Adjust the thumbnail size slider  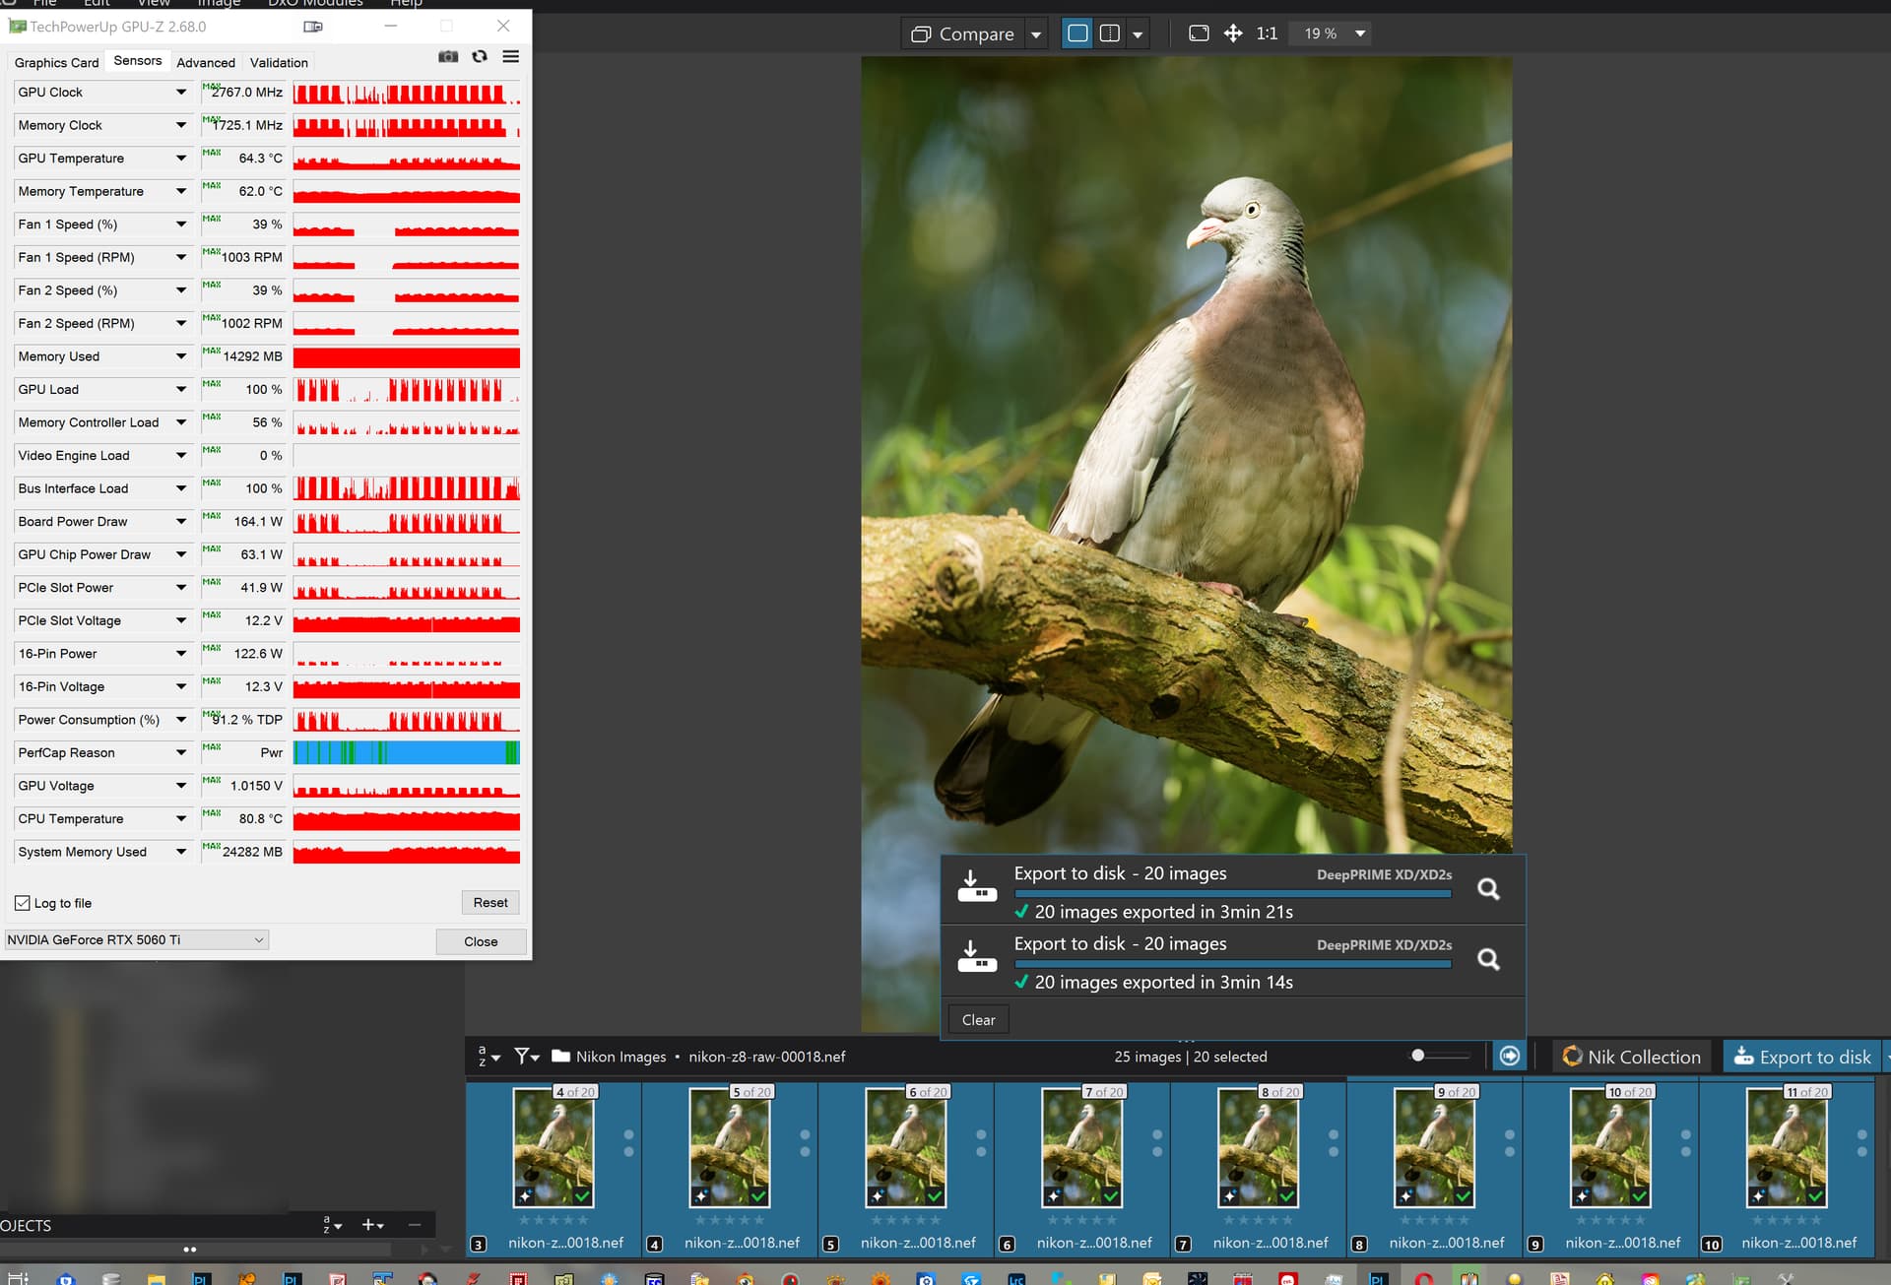(x=1418, y=1056)
